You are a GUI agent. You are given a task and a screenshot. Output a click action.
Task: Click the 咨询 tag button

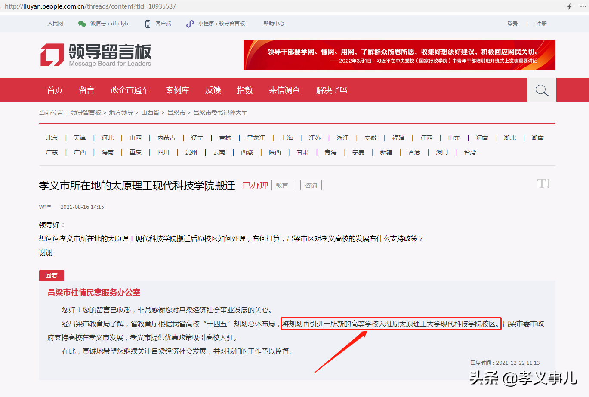[x=311, y=186]
